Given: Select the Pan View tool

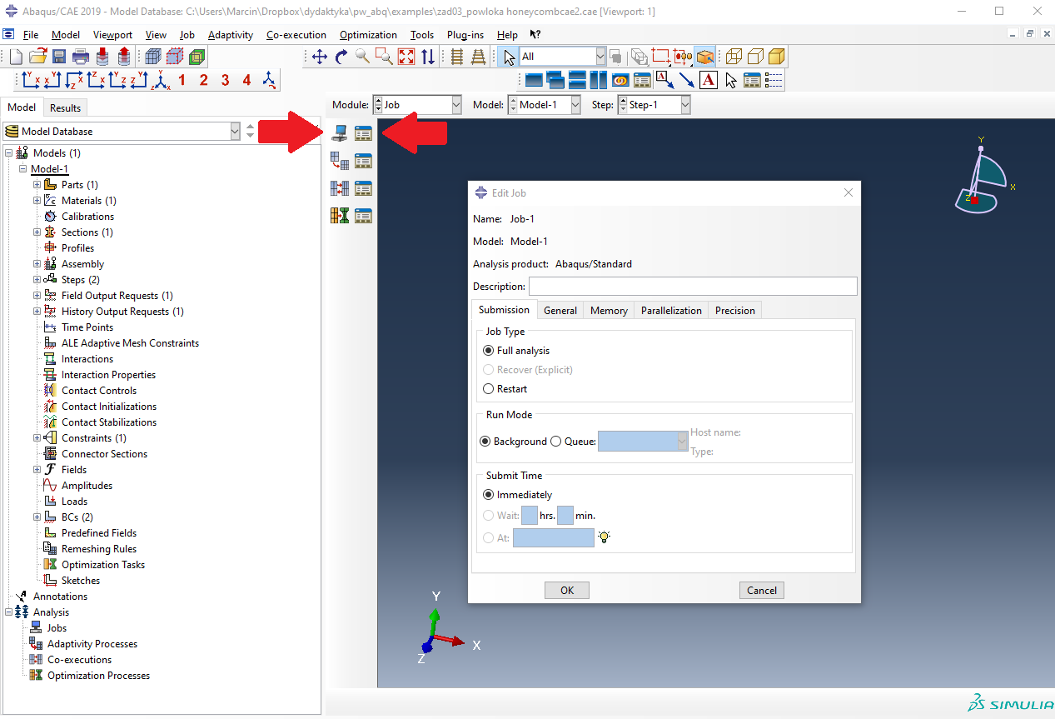Looking at the screenshot, I should (319, 57).
